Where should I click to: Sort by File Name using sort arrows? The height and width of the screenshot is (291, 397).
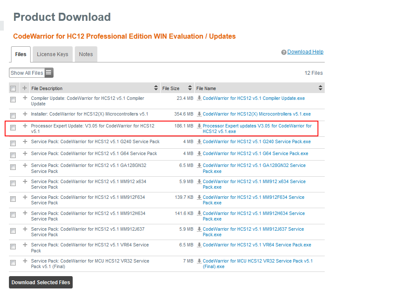click(320, 88)
